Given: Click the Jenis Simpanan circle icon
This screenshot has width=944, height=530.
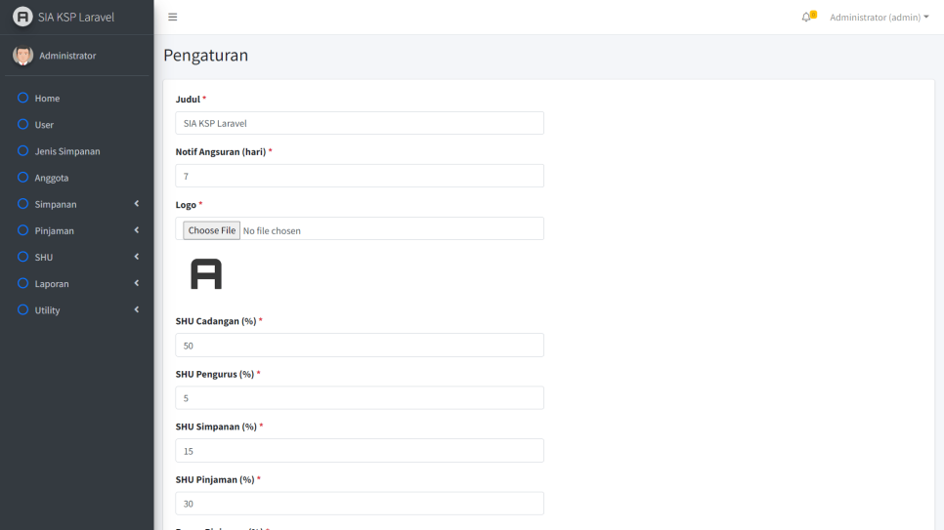Looking at the screenshot, I should point(22,150).
